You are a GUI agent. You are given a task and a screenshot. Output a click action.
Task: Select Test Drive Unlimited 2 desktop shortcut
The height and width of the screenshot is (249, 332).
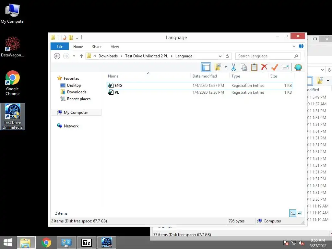[13, 116]
